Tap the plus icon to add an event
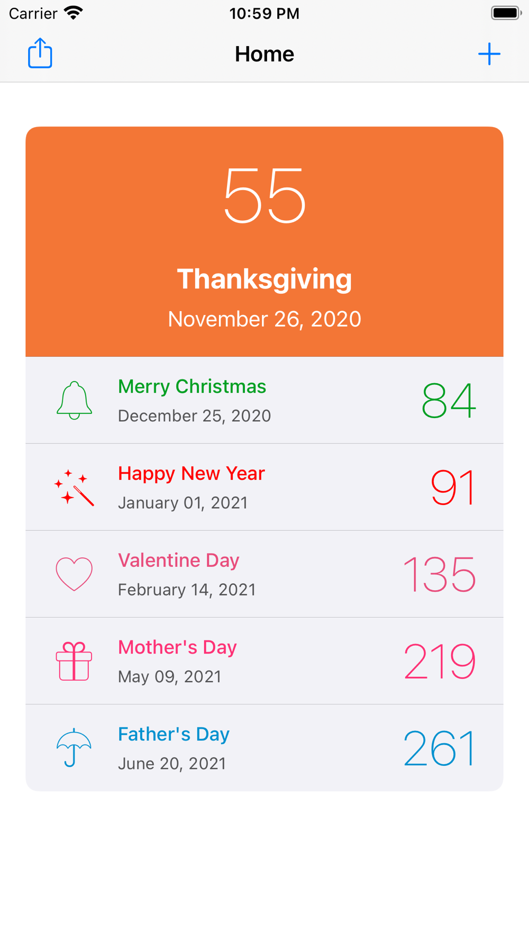Screen dimensions: 529x941 [489, 54]
